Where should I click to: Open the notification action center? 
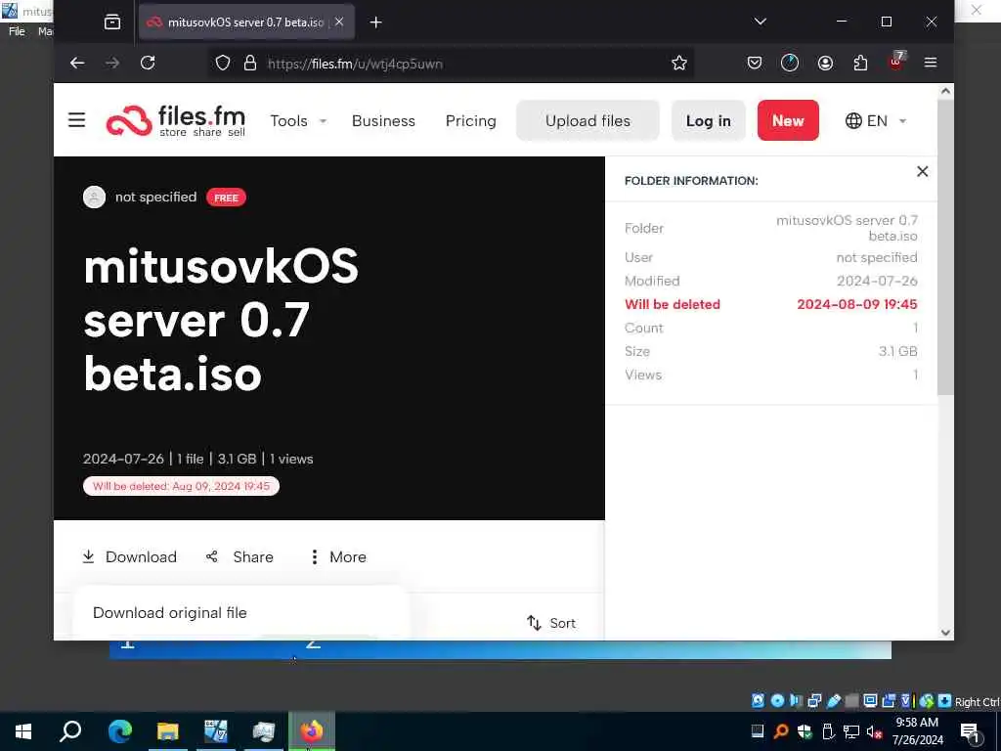tap(971, 732)
